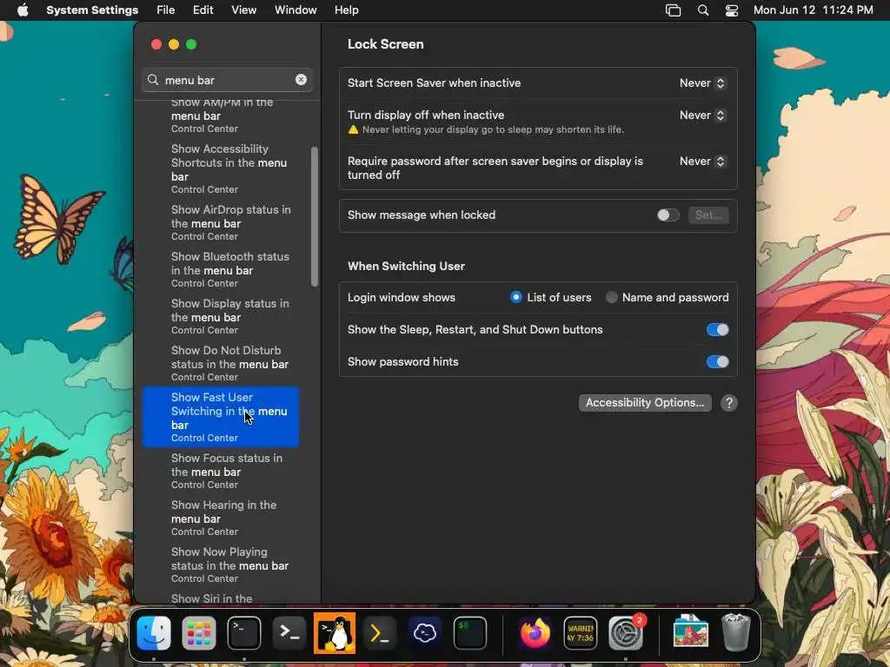This screenshot has height=667, width=890.
Task: Open Require password after screen saver dropdown
Action: tap(702, 161)
